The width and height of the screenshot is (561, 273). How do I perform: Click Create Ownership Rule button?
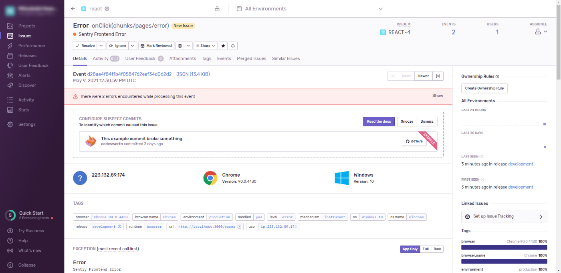[484, 88]
